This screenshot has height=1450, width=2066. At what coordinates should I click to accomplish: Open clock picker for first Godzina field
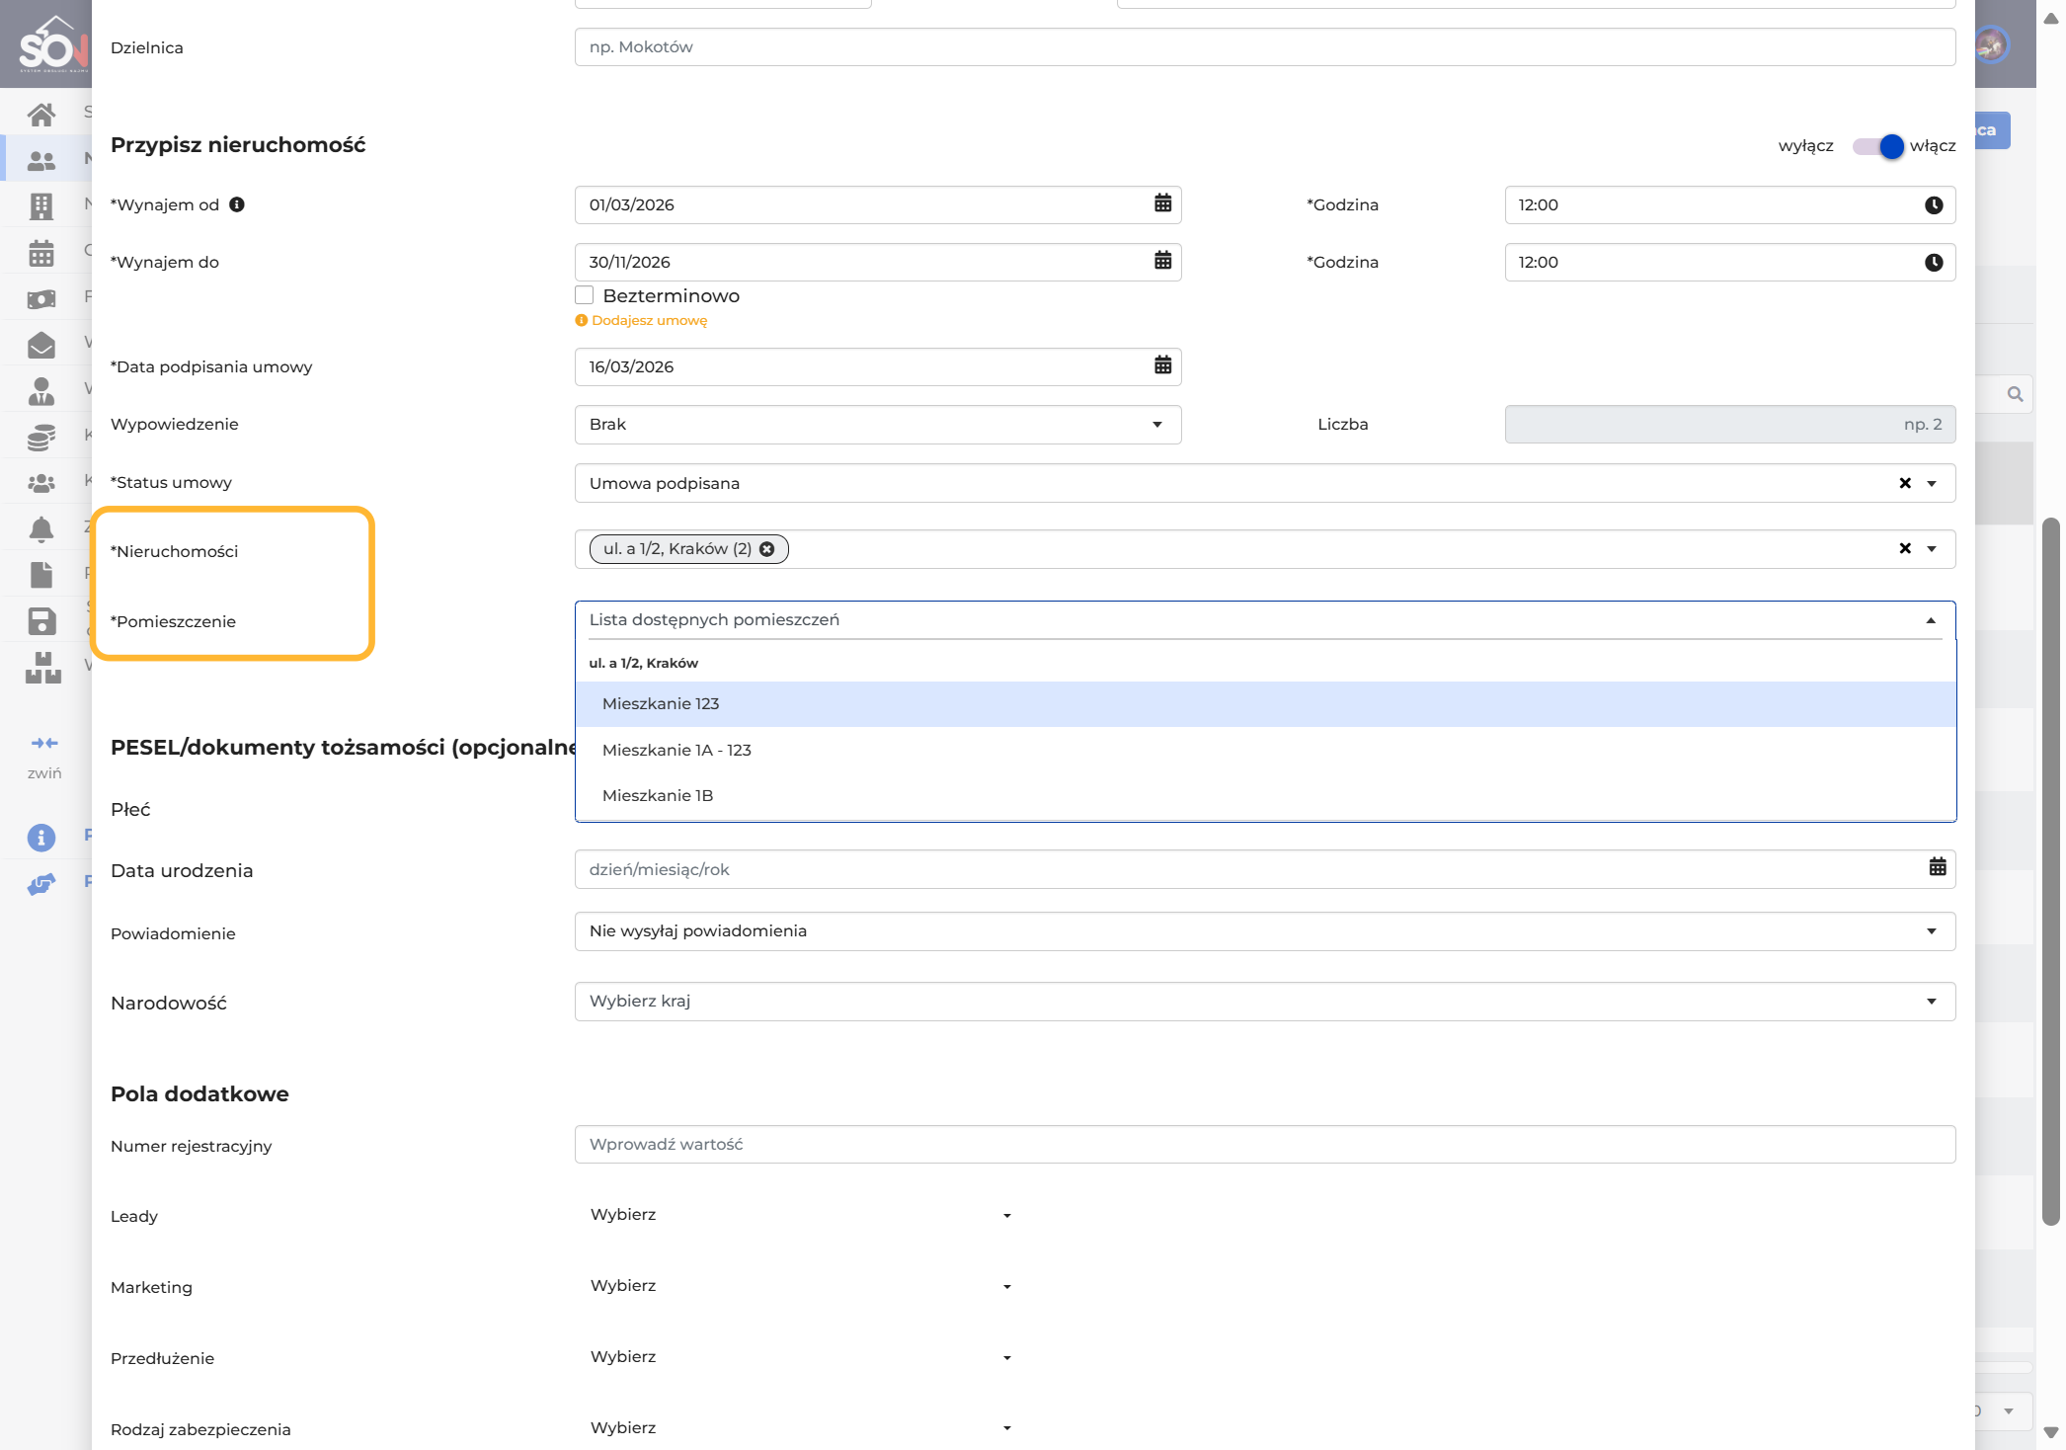tap(1934, 205)
